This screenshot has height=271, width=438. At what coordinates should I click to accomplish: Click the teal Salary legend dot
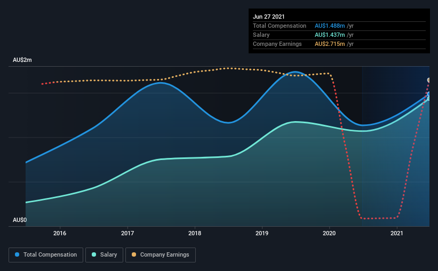pyautogui.click(x=94, y=254)
